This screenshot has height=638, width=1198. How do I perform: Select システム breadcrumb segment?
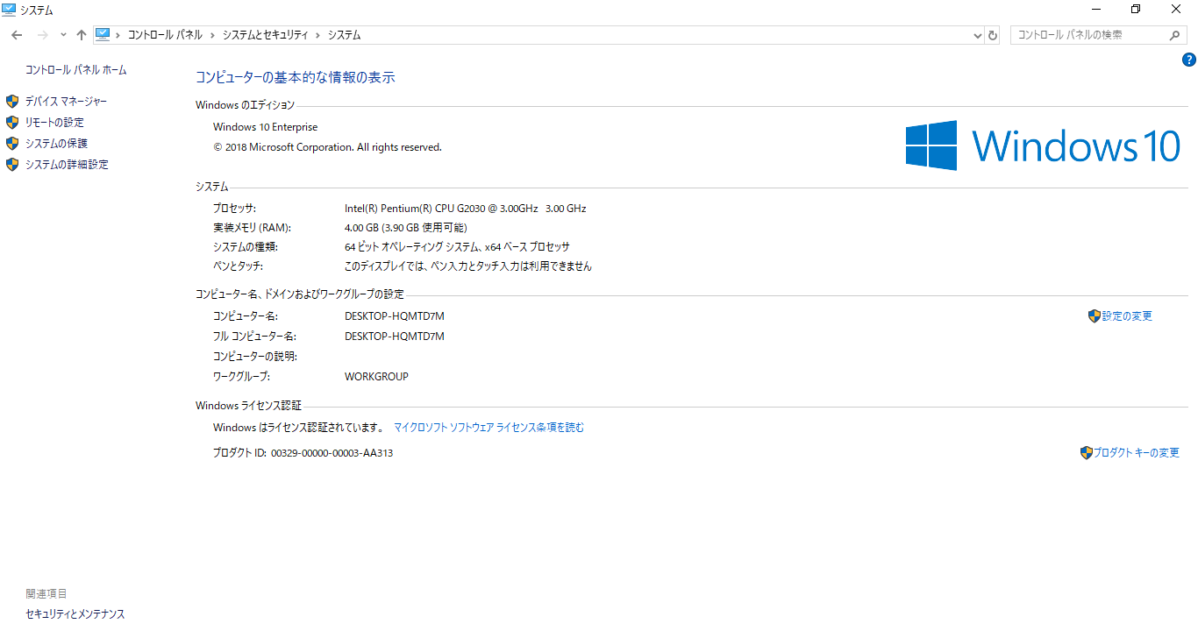coord(344,35)
